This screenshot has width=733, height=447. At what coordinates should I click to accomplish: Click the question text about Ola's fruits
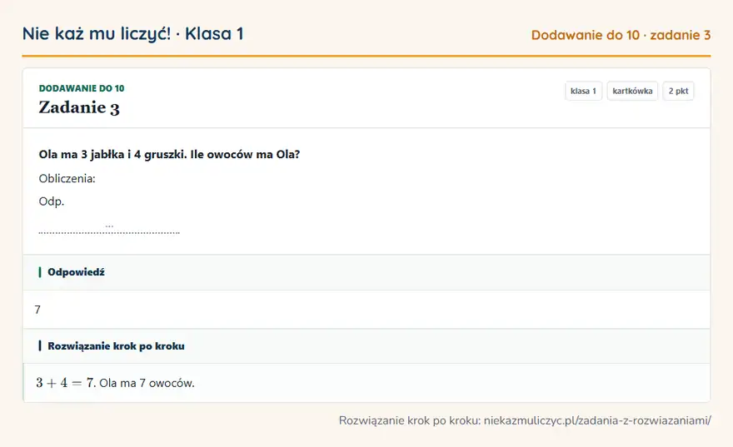pos(169,155)
